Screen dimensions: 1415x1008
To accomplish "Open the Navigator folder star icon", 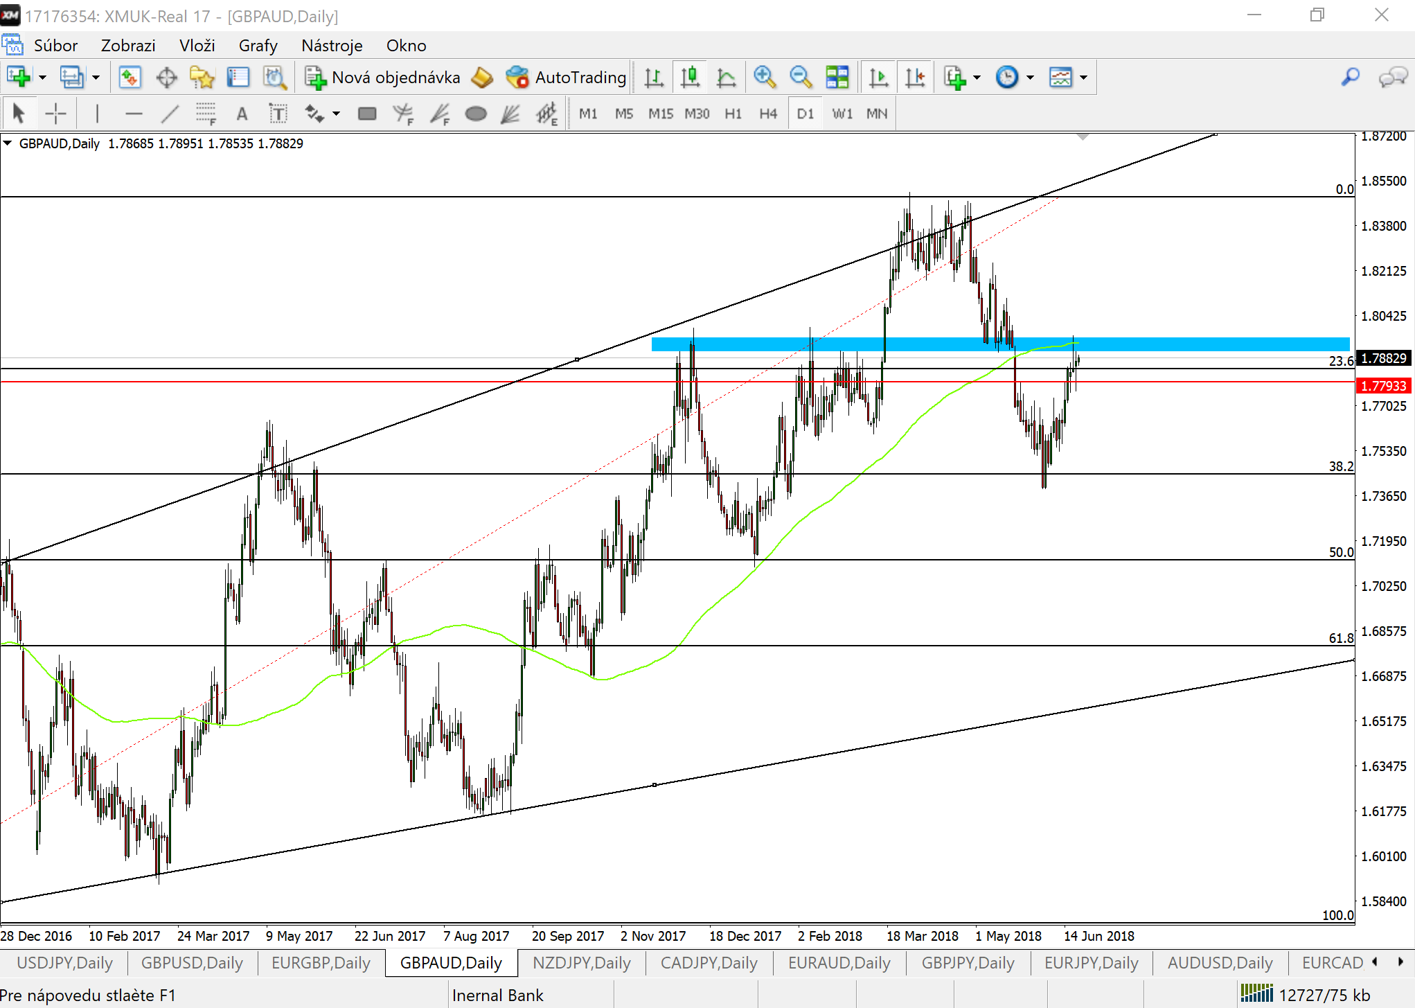I will pyautogui.click(x=202, y=77).
